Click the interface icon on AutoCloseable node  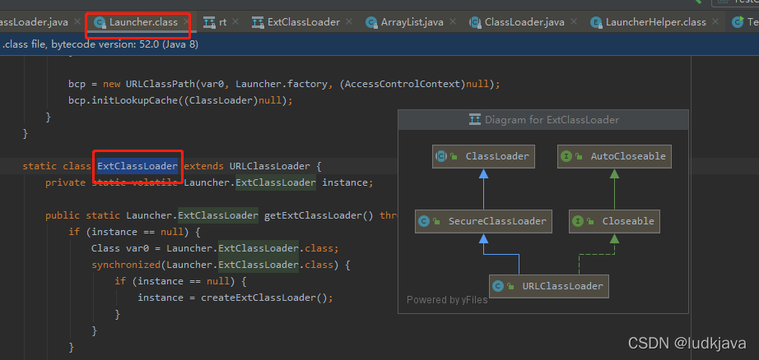click(566, 156)
